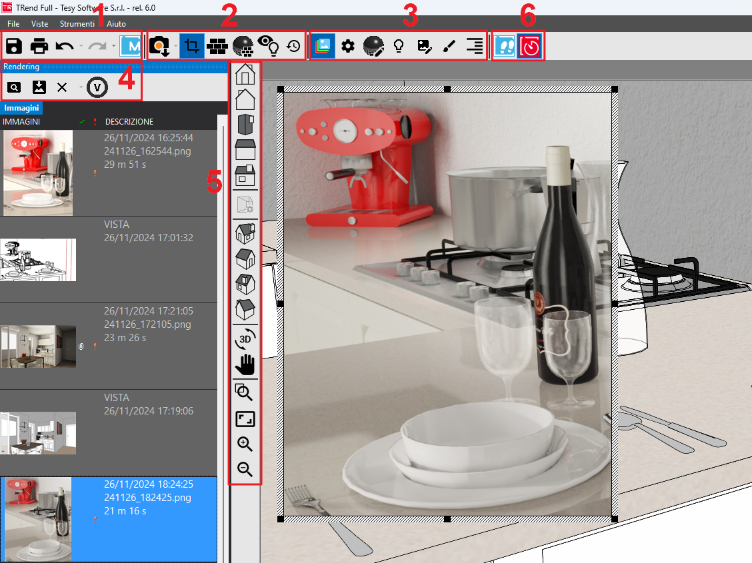The image size is (752, 563).
Task: Toggle the red timer button
Action: (x=531, y=46)
